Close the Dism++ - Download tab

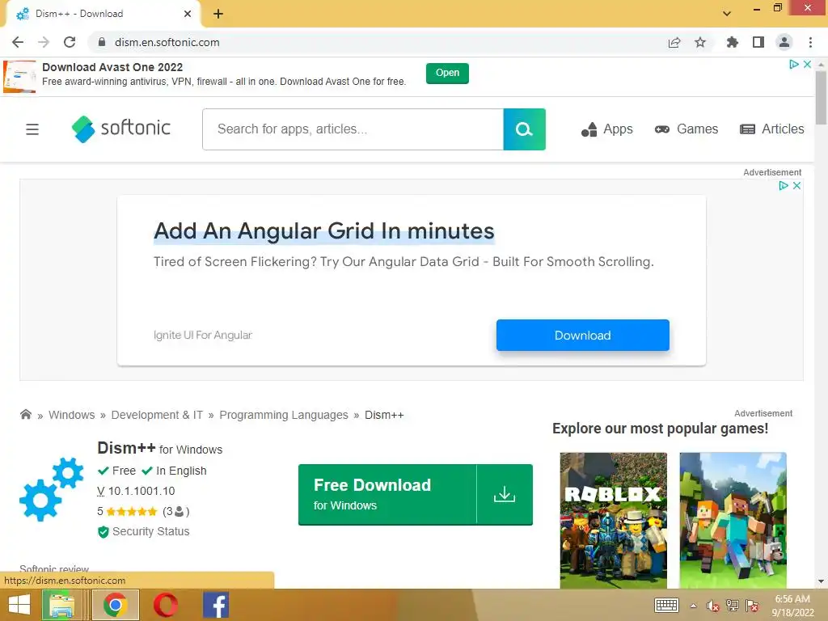(x=188, y=14)
